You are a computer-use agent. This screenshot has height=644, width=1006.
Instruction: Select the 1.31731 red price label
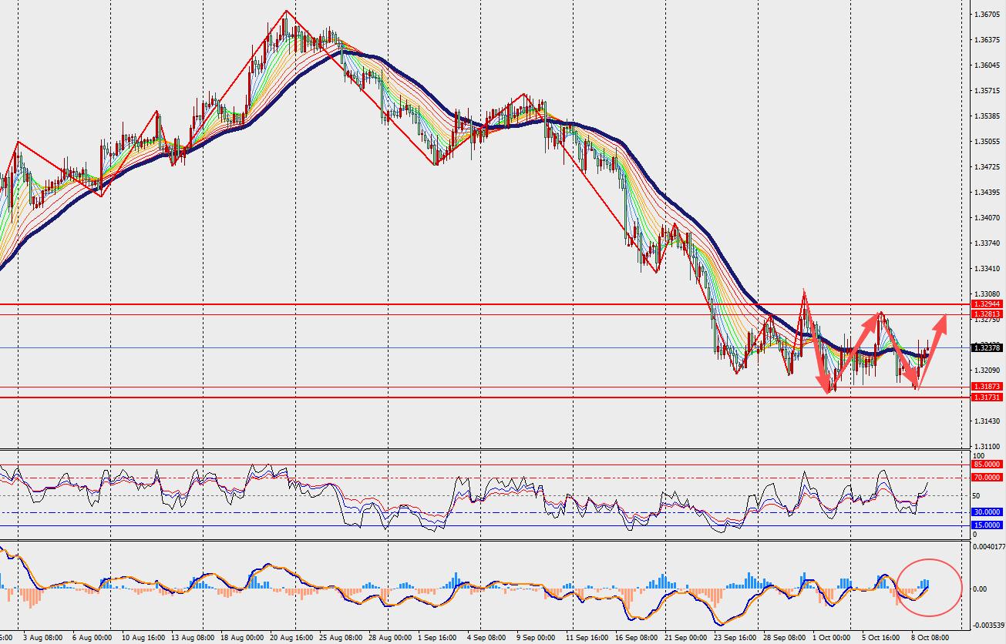987,397
